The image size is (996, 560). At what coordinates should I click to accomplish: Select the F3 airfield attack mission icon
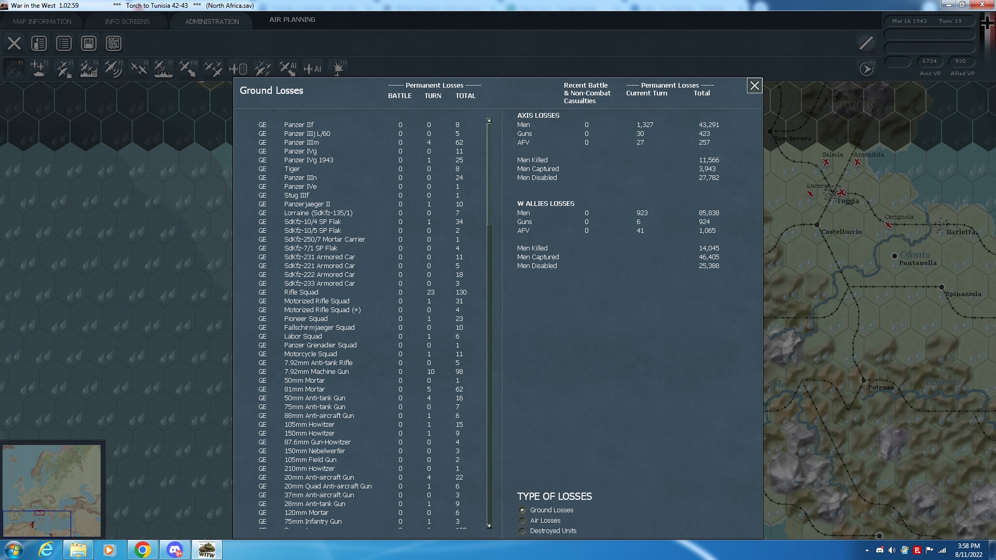click(x=64, y=68)
